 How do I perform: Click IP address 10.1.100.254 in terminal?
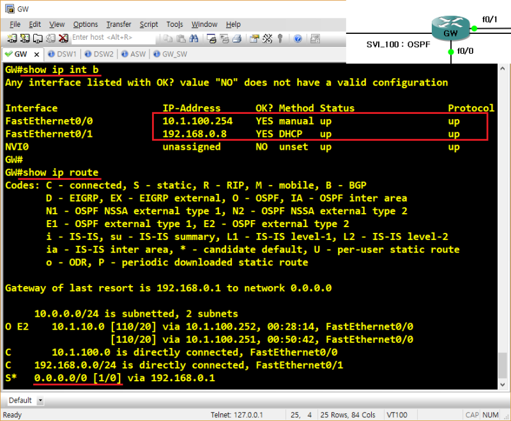point(197,121)
